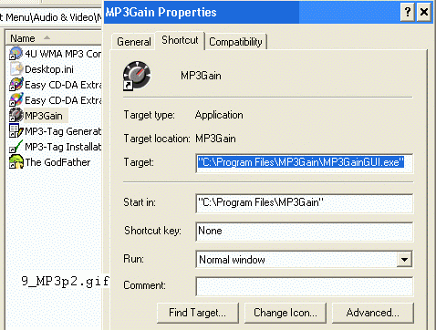
Task: Open the Compatibility tab
Action: (235, 42)
